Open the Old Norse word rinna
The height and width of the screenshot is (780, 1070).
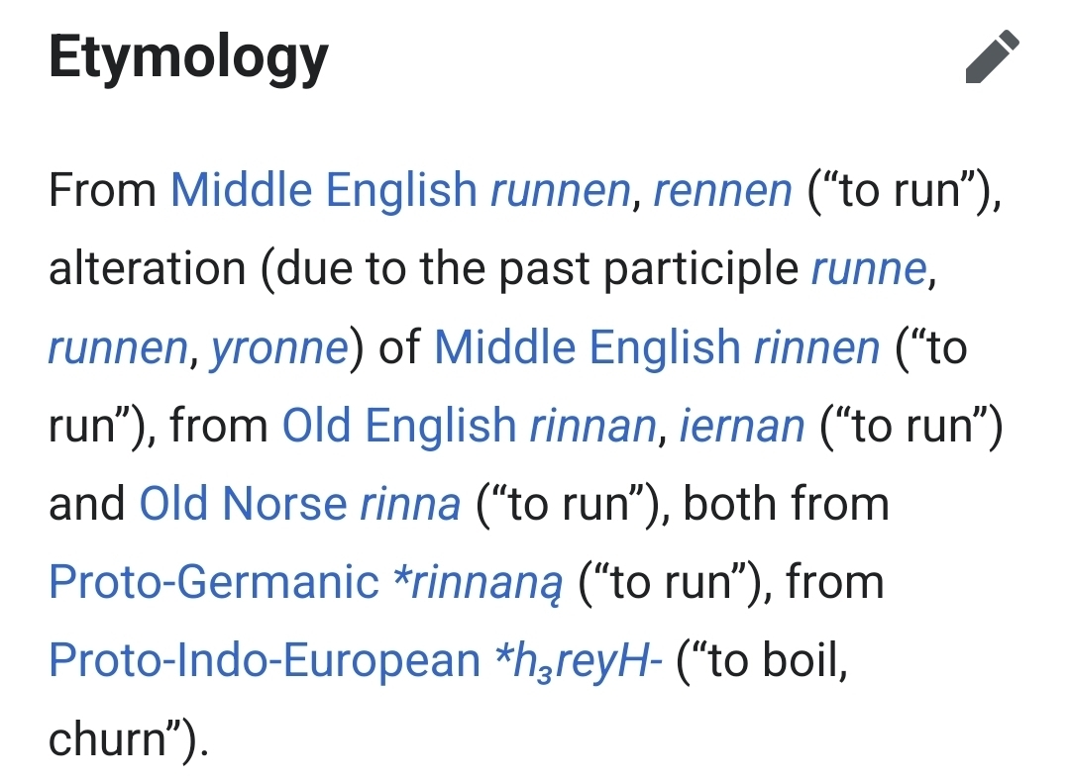tap(410, 504)
